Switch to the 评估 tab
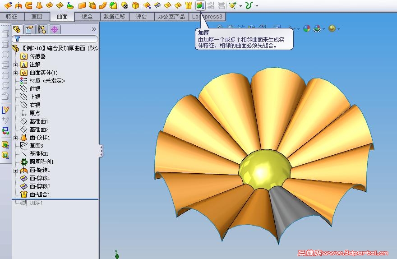This screenshot has height=259, width=397. pyautogui.click(x=141, y=16)
